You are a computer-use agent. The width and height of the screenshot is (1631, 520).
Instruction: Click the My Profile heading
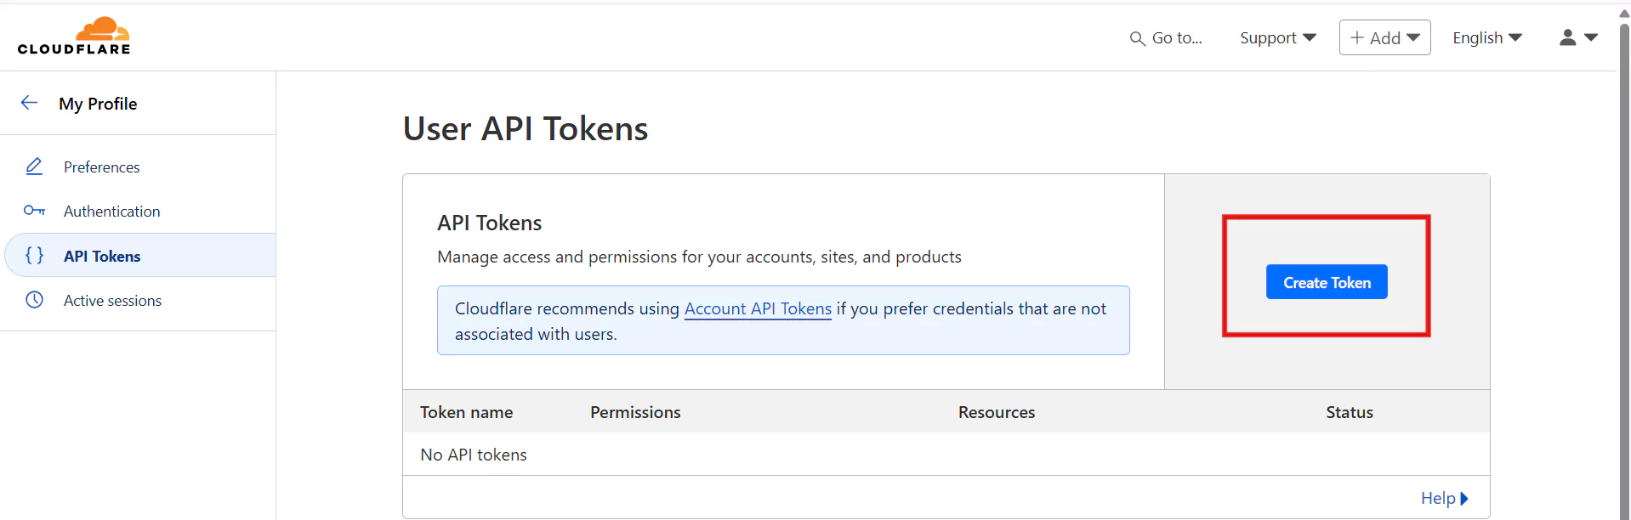tap(98, 104)
